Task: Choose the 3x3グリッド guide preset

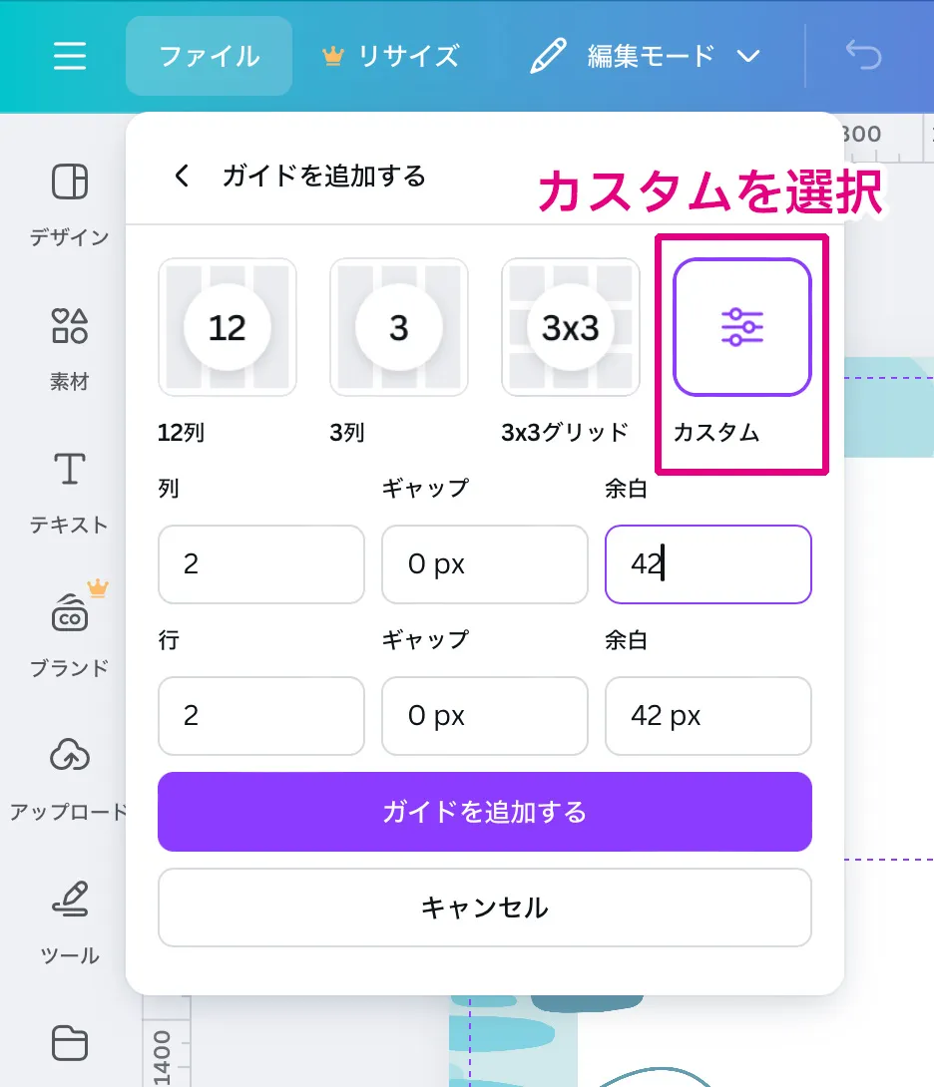Action: (x=570, y=327)
